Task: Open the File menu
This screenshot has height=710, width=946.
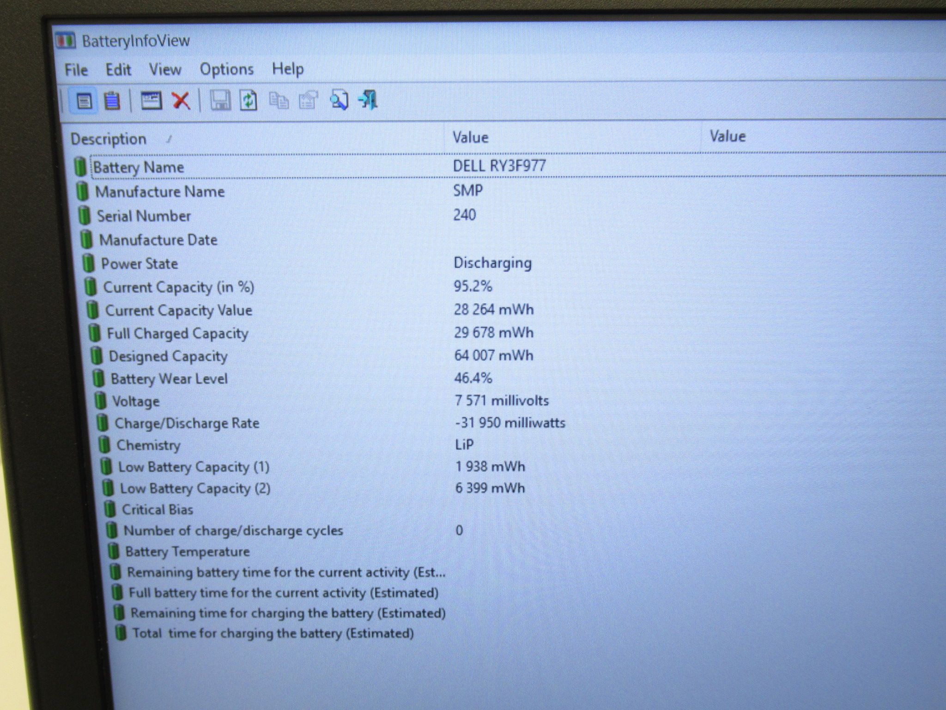Action: [x=76, y=70]
